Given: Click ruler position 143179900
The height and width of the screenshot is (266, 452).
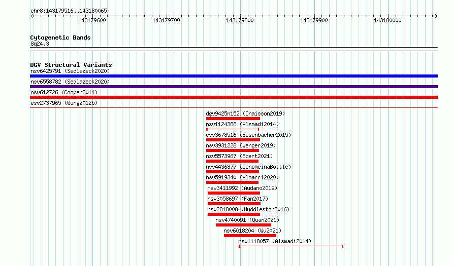Looking at the screenshot, I should [314, 20].
